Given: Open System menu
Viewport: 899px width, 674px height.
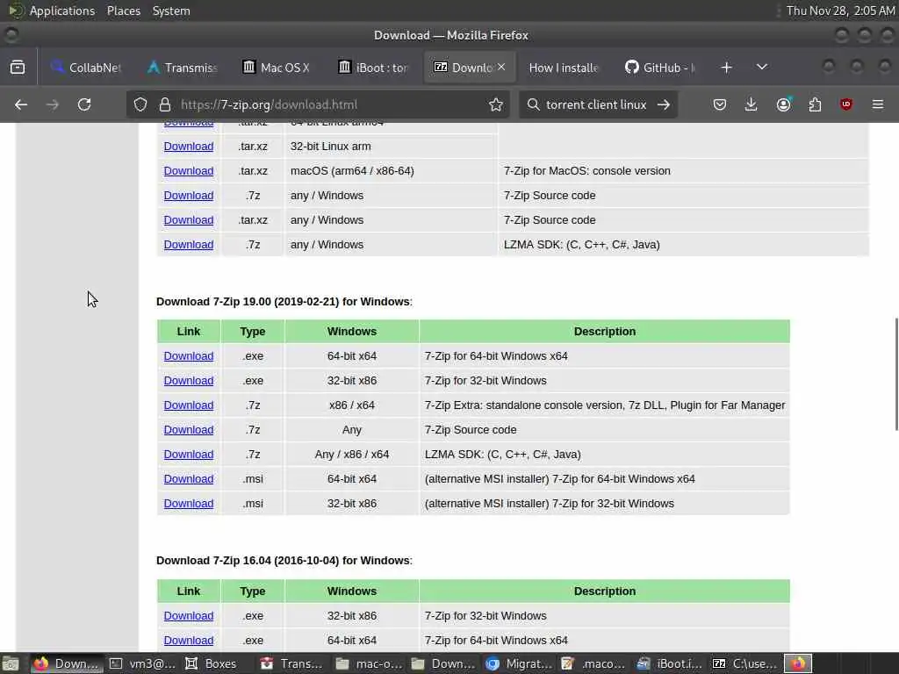Looking at the screenshot, I should coord(171,11).
